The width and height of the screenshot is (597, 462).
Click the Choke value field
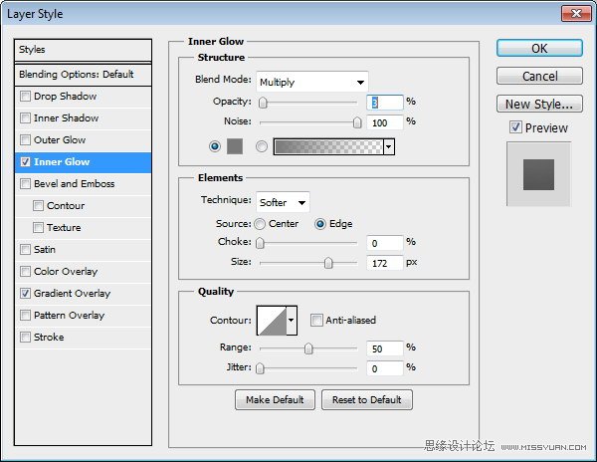(384, 243)
